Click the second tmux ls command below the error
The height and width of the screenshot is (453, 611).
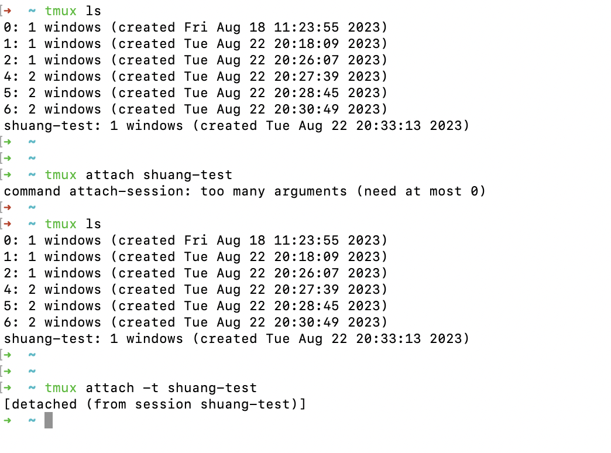[x=73, y=224]
